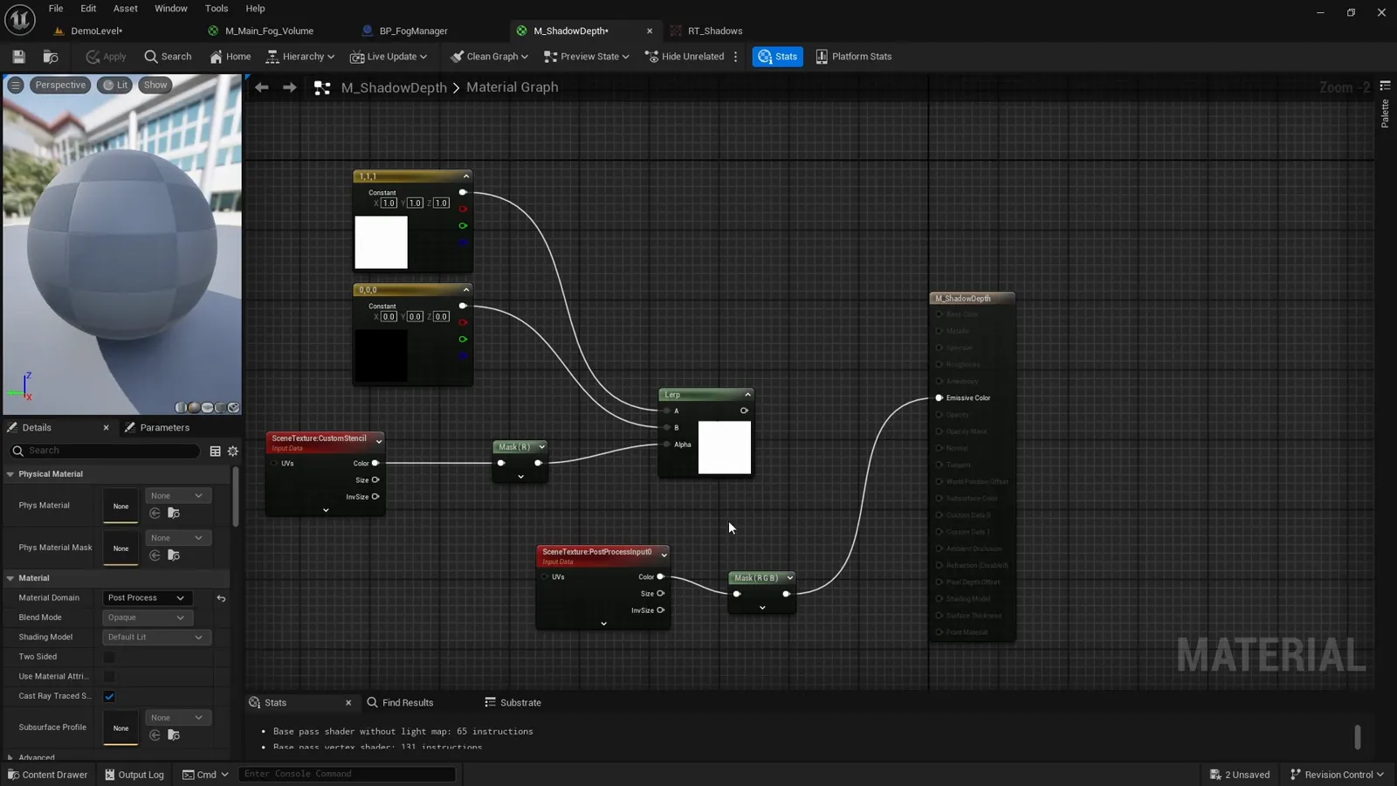Open Details property matrix table icon

click(215, 452)
